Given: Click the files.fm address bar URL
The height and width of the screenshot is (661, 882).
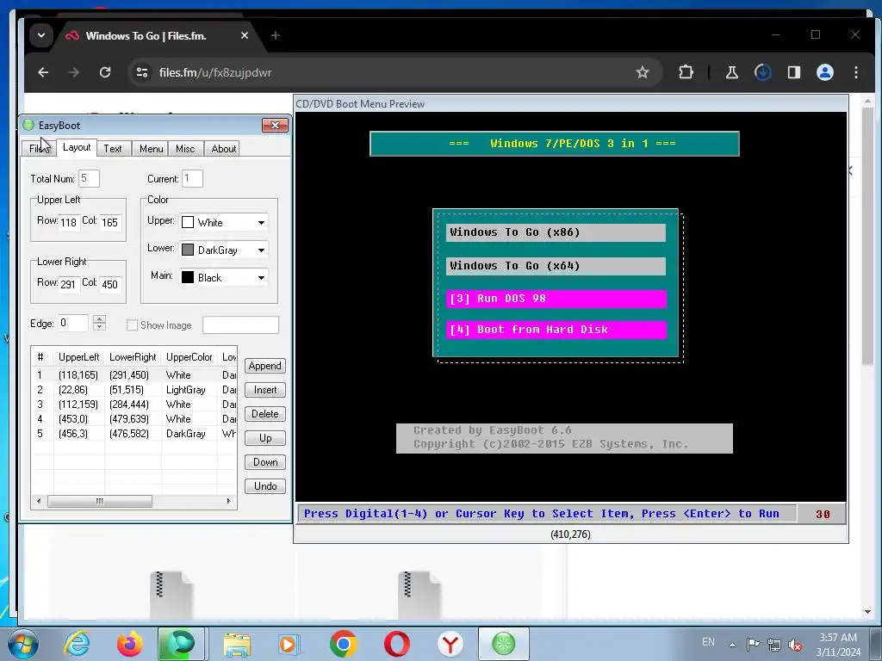Looking at the screenshot, I should pyautogui.click(x=214, y=72).
